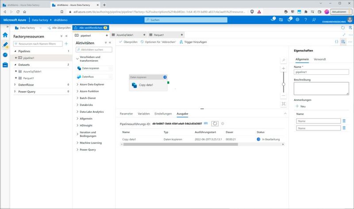Collapse the output pane chevron

(x=285, y=114)
